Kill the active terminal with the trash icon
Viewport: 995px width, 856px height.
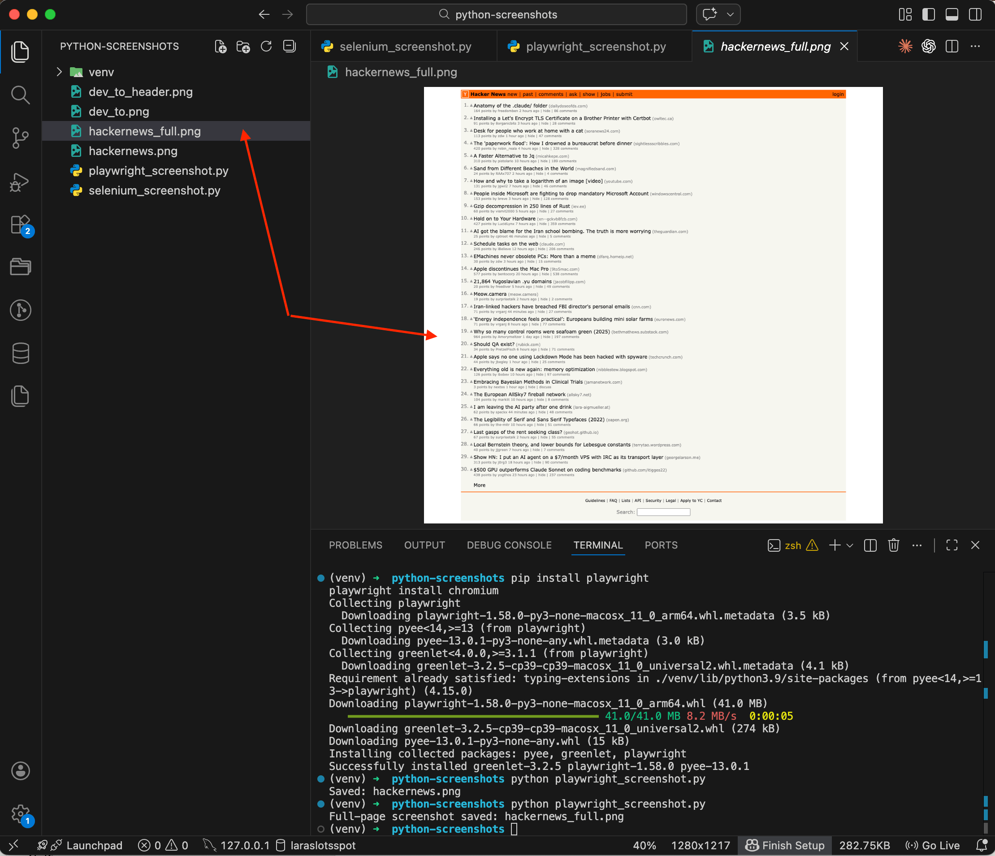pos(894,545)
